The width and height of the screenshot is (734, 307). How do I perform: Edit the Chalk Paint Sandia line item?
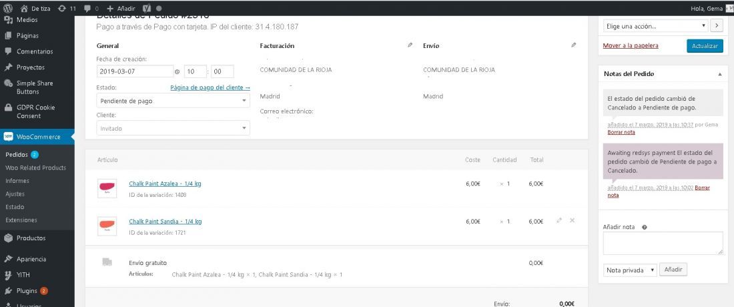click(x=559, y=220)
